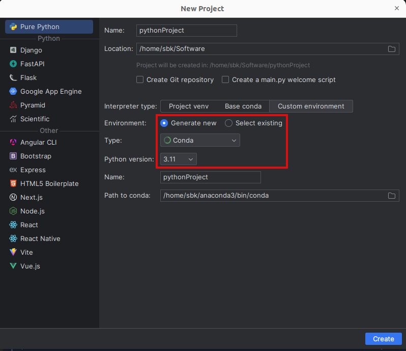Click the project Name text field
Image resolution: width=406 pixels, height=351 pixels.
point(187,31)
